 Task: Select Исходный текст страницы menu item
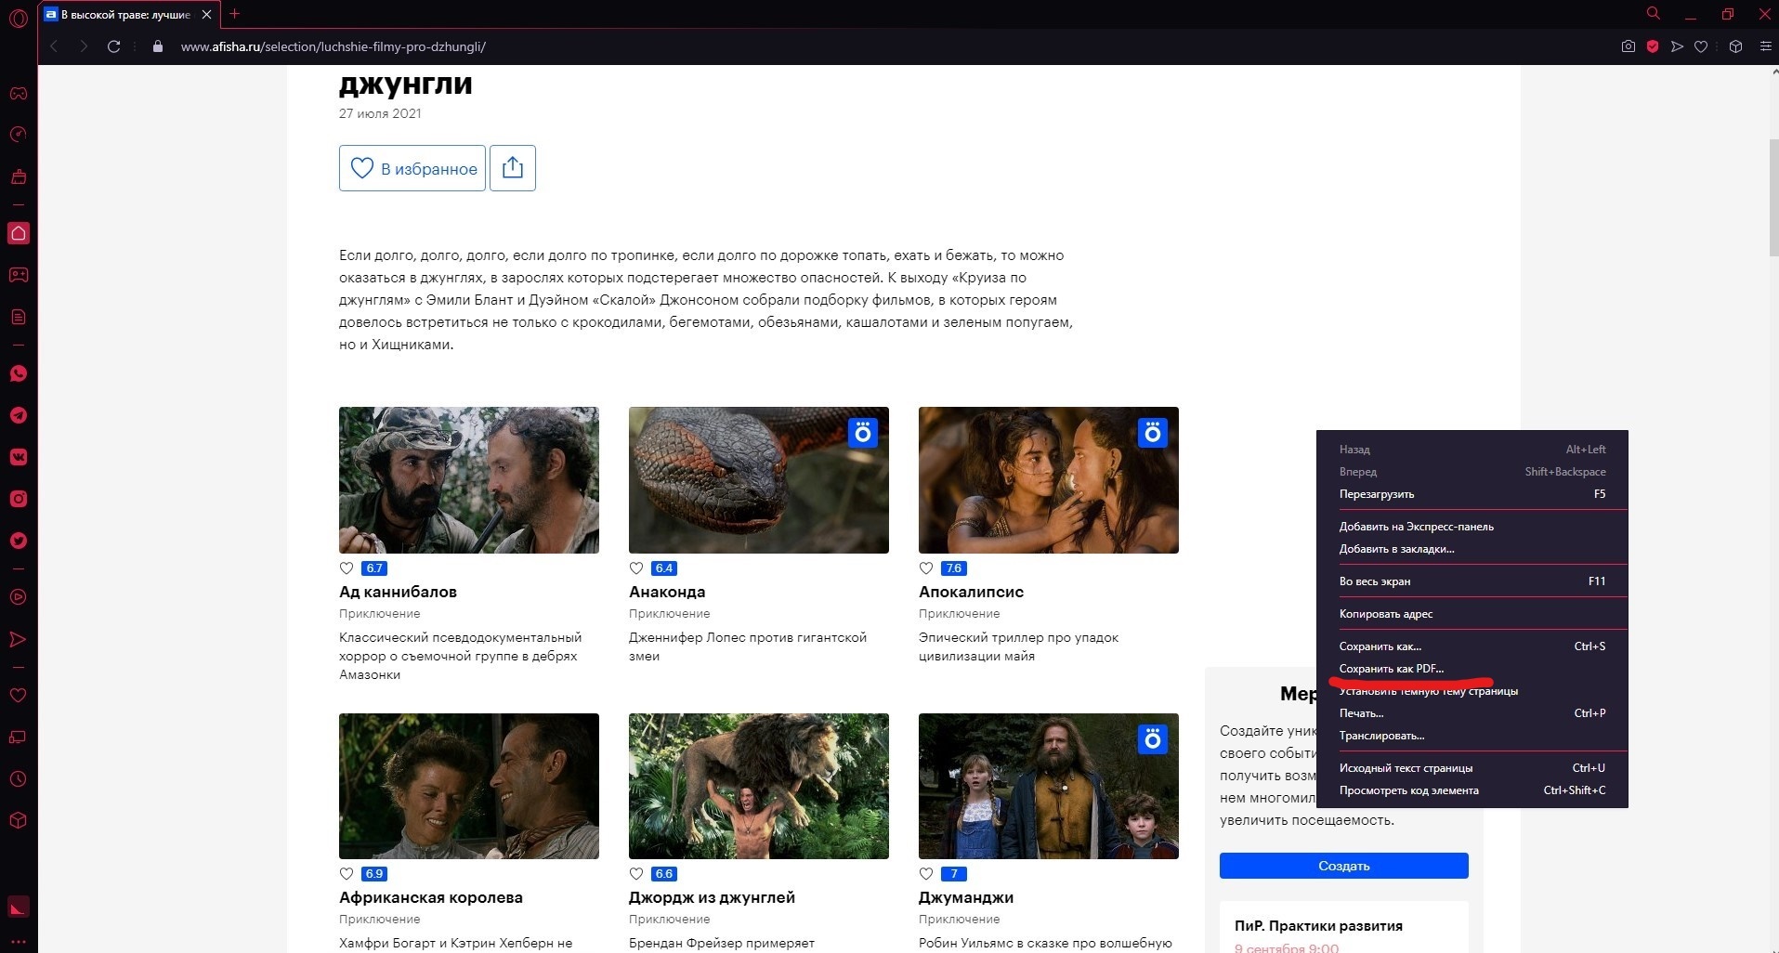(x=1472, y=768)
